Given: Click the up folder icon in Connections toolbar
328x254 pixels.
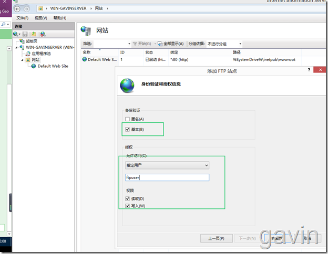Looking at the screenshot, I should click(34, 34).
